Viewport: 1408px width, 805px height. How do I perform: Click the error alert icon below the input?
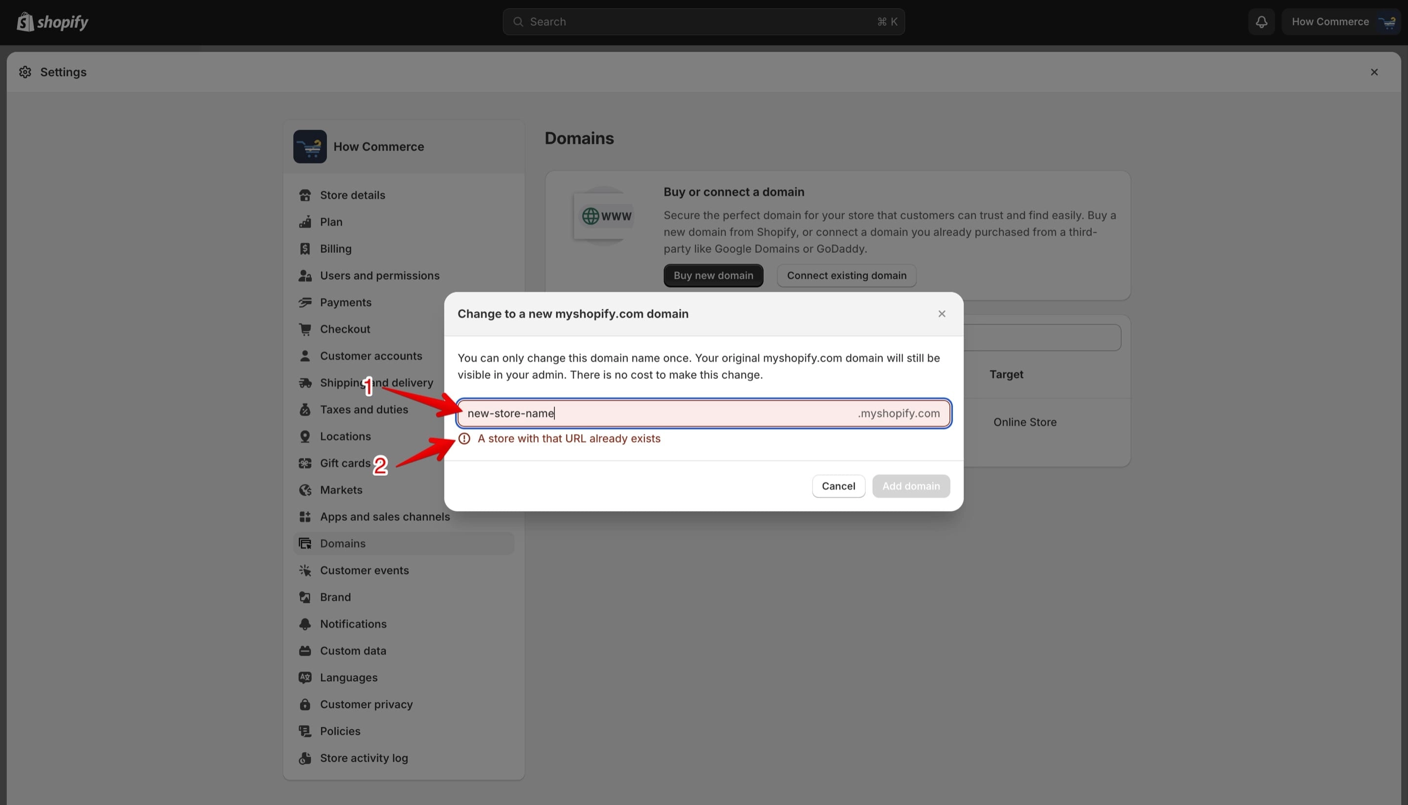tap(464, 438)
